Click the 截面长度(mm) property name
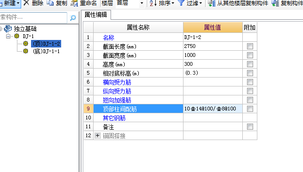The width and height of the screenshot is (303, 172). pos(120,47)
